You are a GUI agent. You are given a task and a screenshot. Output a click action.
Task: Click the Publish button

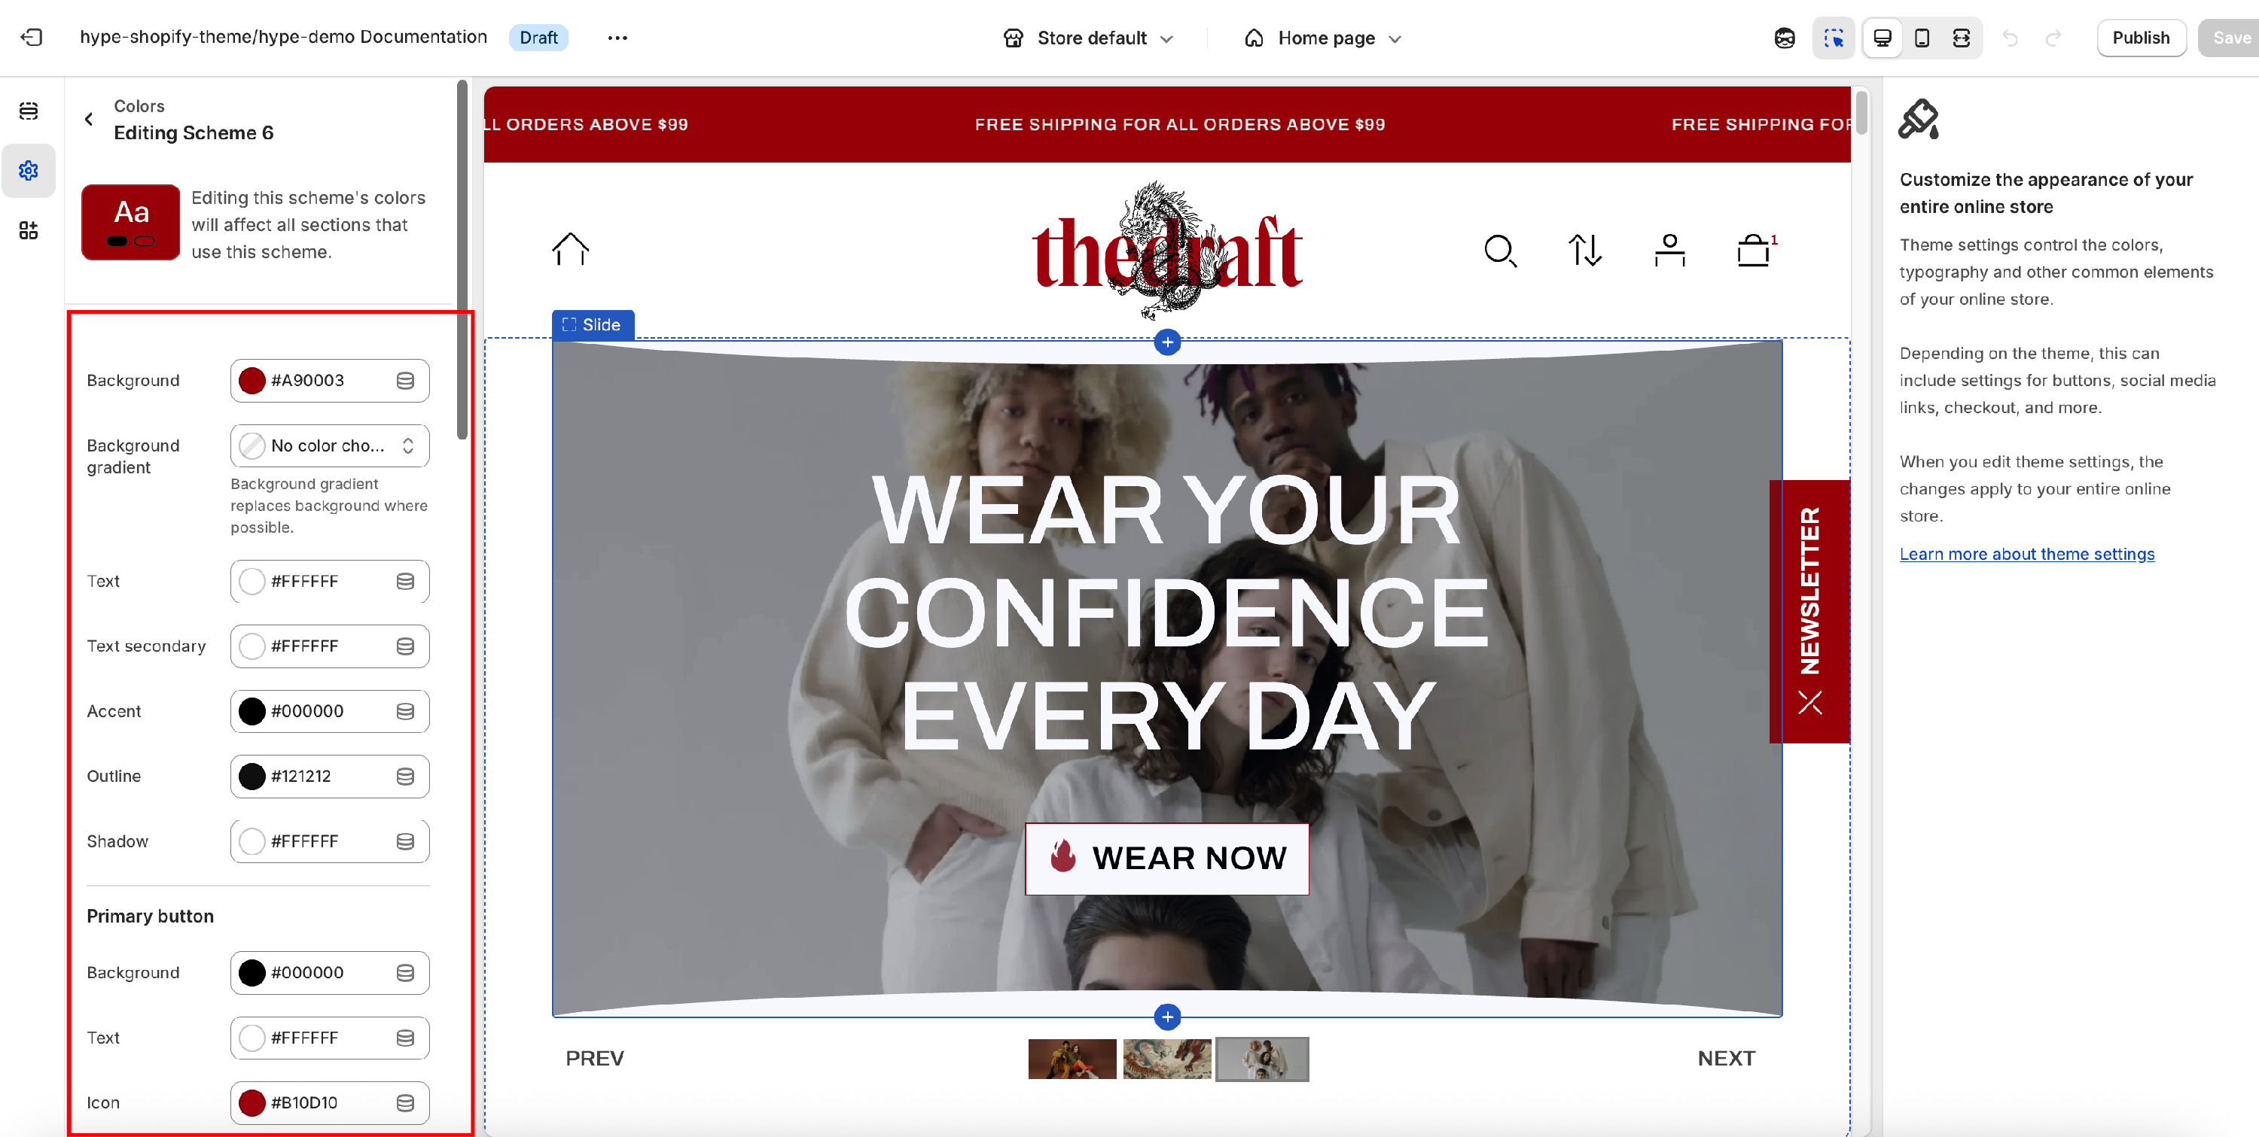(2141, 38)
